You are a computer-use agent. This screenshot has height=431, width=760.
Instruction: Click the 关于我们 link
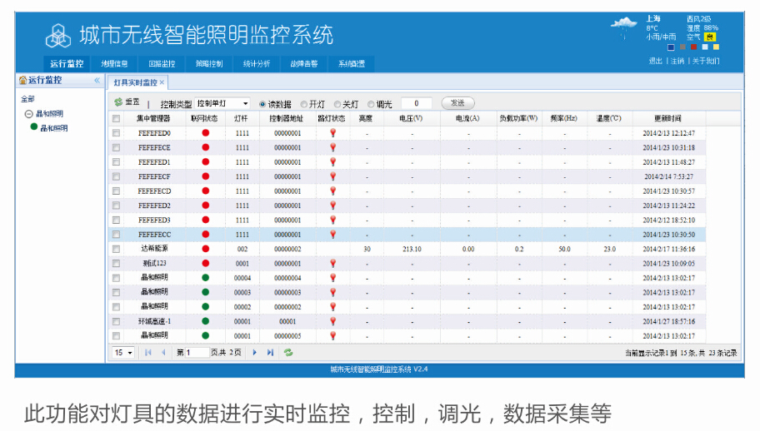click(x=706, y=61)
